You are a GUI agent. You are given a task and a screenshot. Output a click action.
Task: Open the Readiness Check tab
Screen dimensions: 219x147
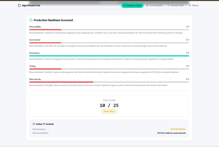pyautogui.click(x=132, y=5)
